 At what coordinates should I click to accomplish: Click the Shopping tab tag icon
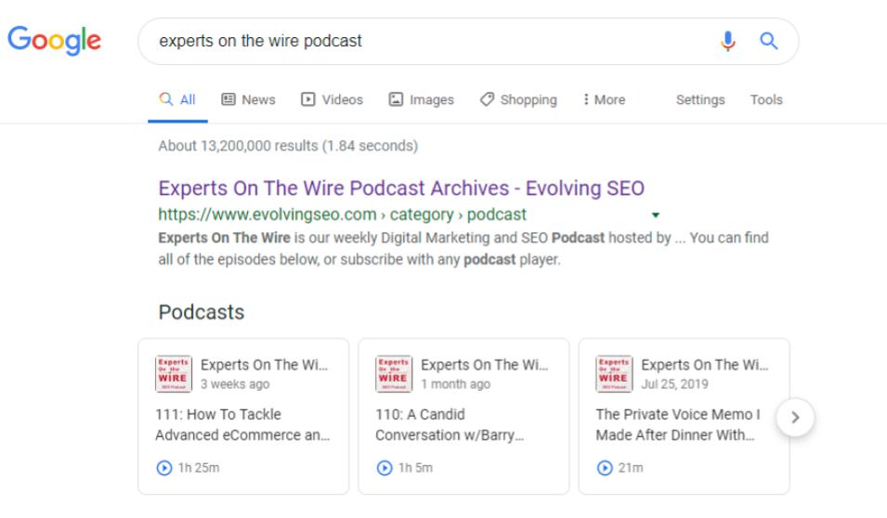click(487, 99)
